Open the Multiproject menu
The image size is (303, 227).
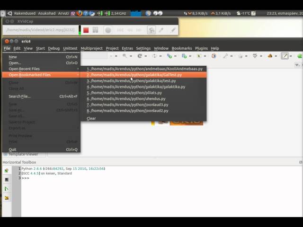coord(91,48)
